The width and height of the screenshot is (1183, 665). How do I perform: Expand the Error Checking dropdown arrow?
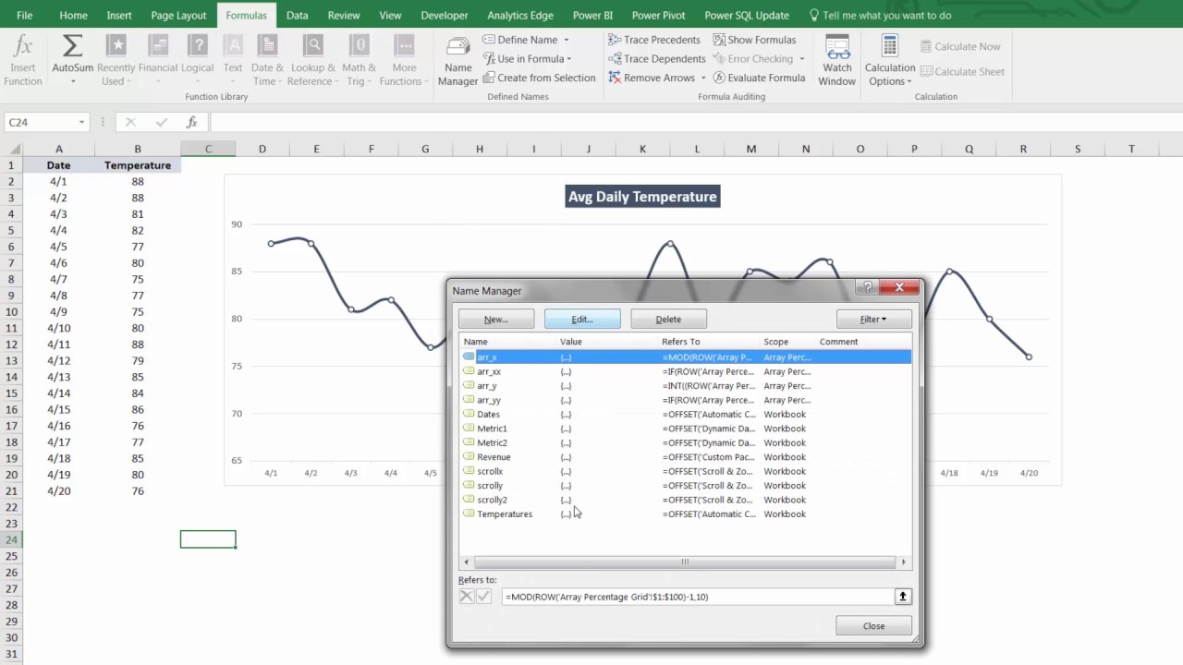801,59
